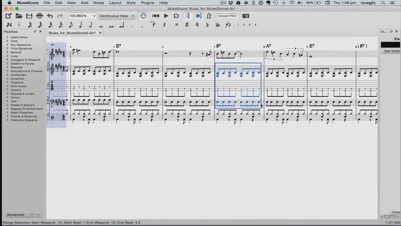Select eighth note duration
This screenshot has height=226, width=401.
click(71, 25)
